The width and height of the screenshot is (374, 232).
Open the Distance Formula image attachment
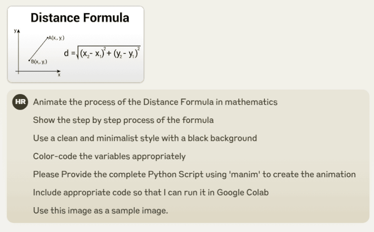76,44
